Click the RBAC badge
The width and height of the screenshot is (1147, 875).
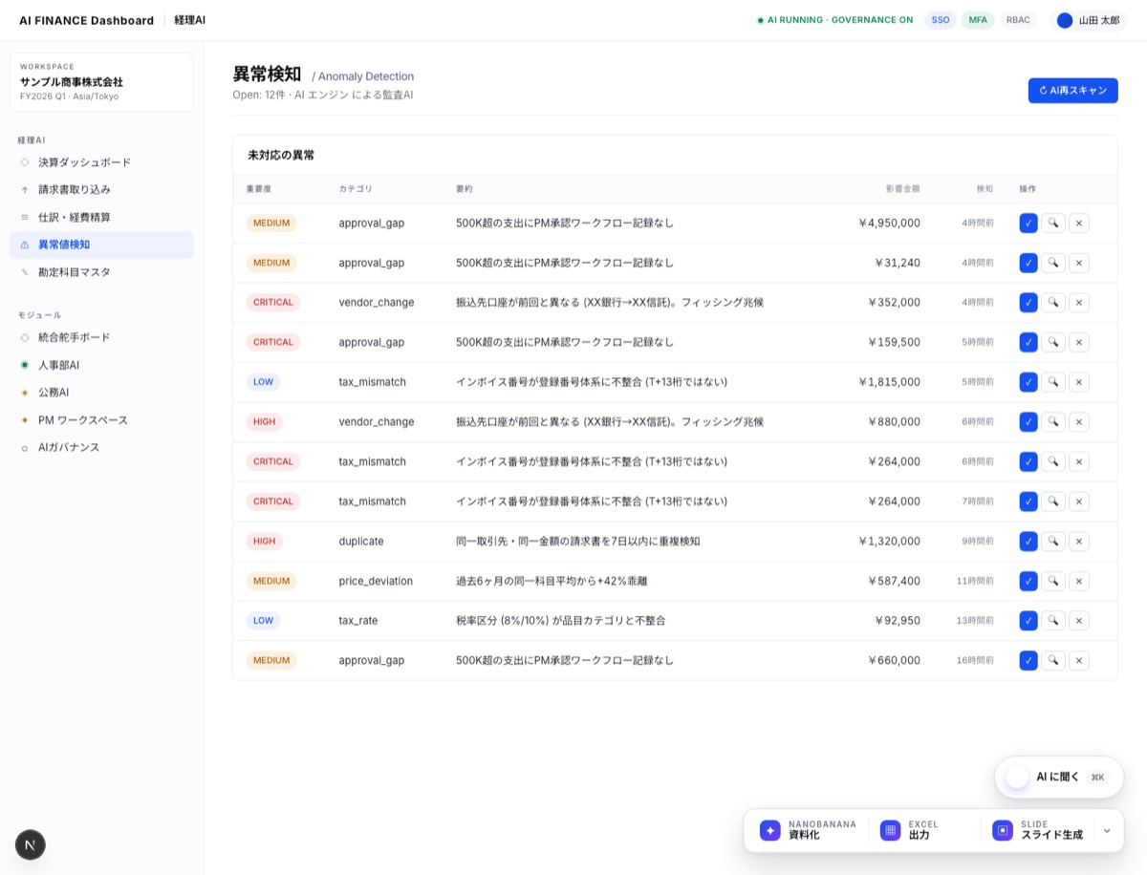[1018, 20]
